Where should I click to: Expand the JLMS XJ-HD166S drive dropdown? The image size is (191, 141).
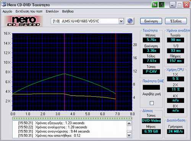[x=121, y=21]
